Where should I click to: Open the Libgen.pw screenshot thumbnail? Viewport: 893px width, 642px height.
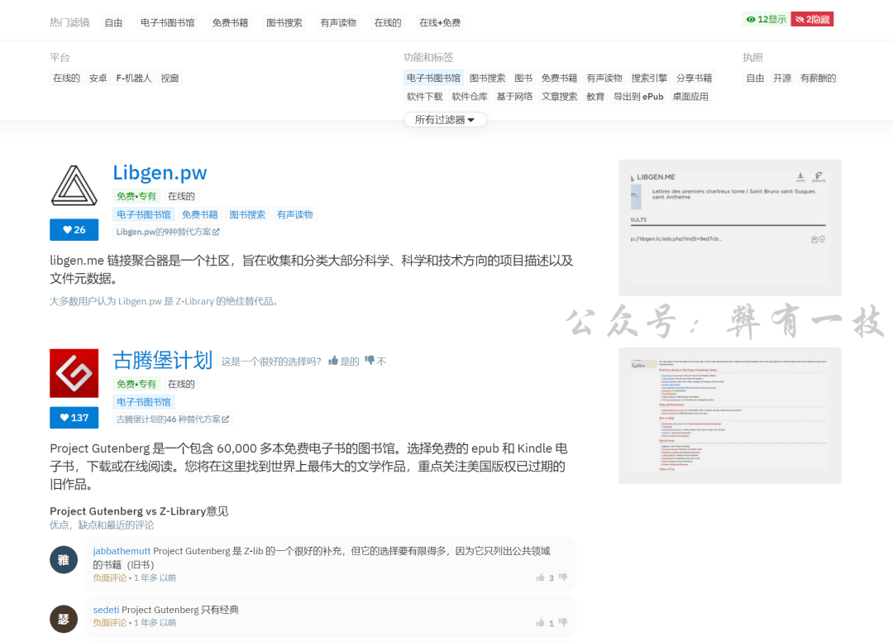click(729, 228)
